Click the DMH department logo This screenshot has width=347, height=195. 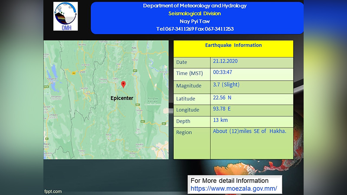tap(65, 16)
